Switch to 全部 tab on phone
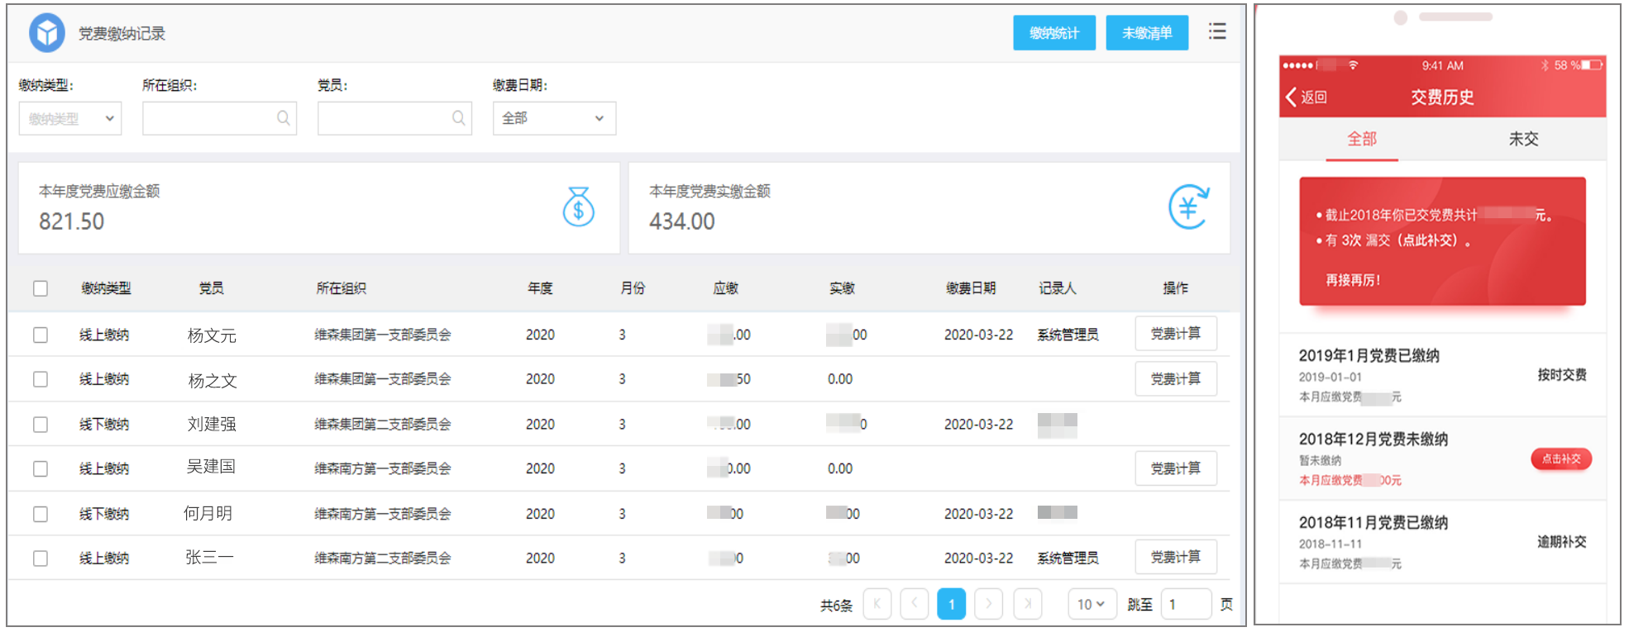 click(1362, 139)
